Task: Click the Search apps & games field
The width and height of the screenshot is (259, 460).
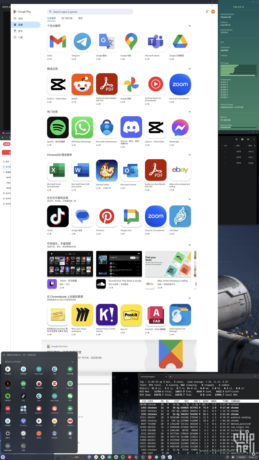Action: pyautogui.click(x=90, y=12)
